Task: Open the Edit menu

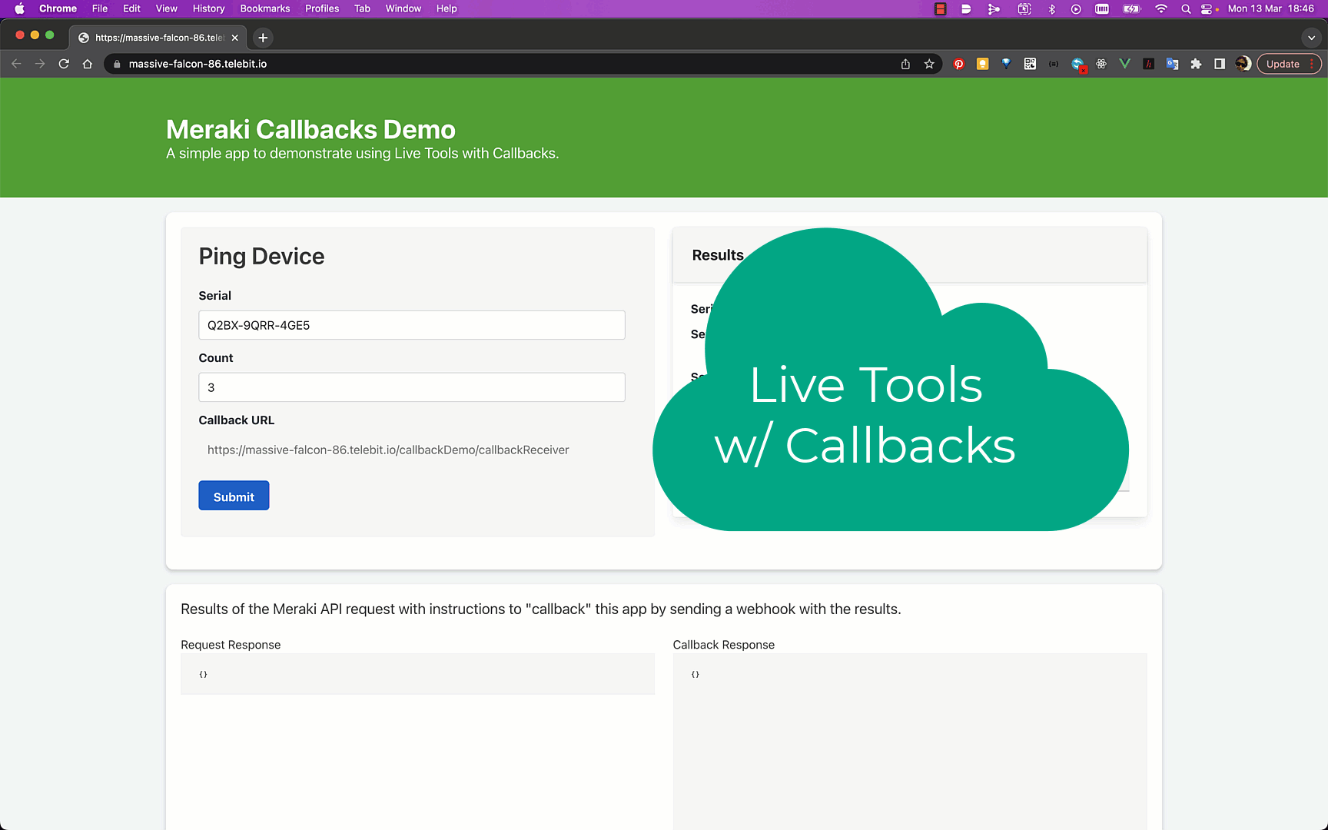Action: coord(131,8)
